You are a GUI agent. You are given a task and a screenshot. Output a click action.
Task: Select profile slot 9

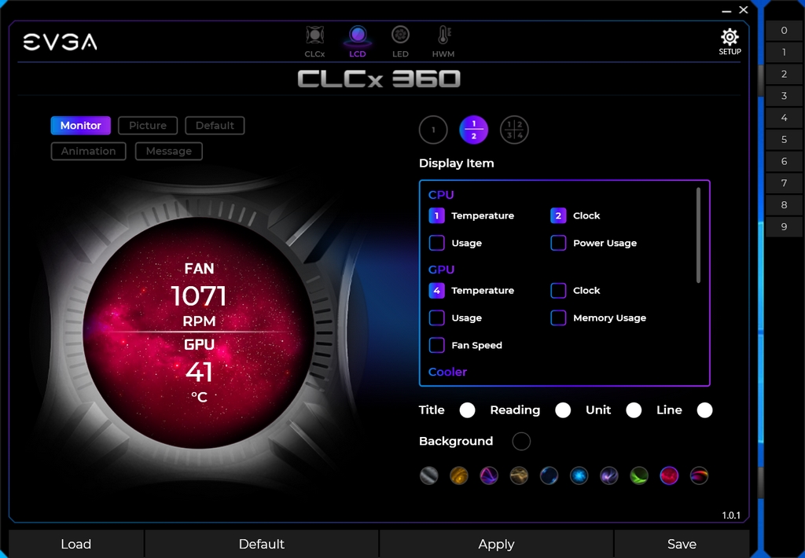point(784,226)
